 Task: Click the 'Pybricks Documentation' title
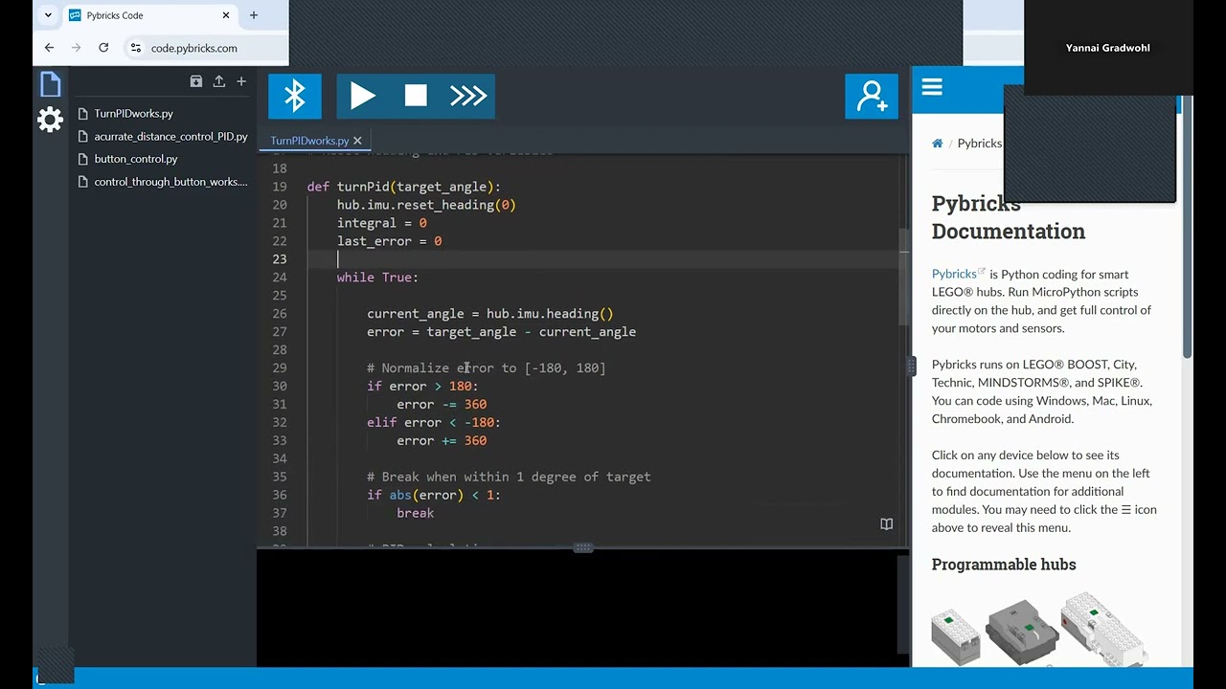[x=1009, y=218]
